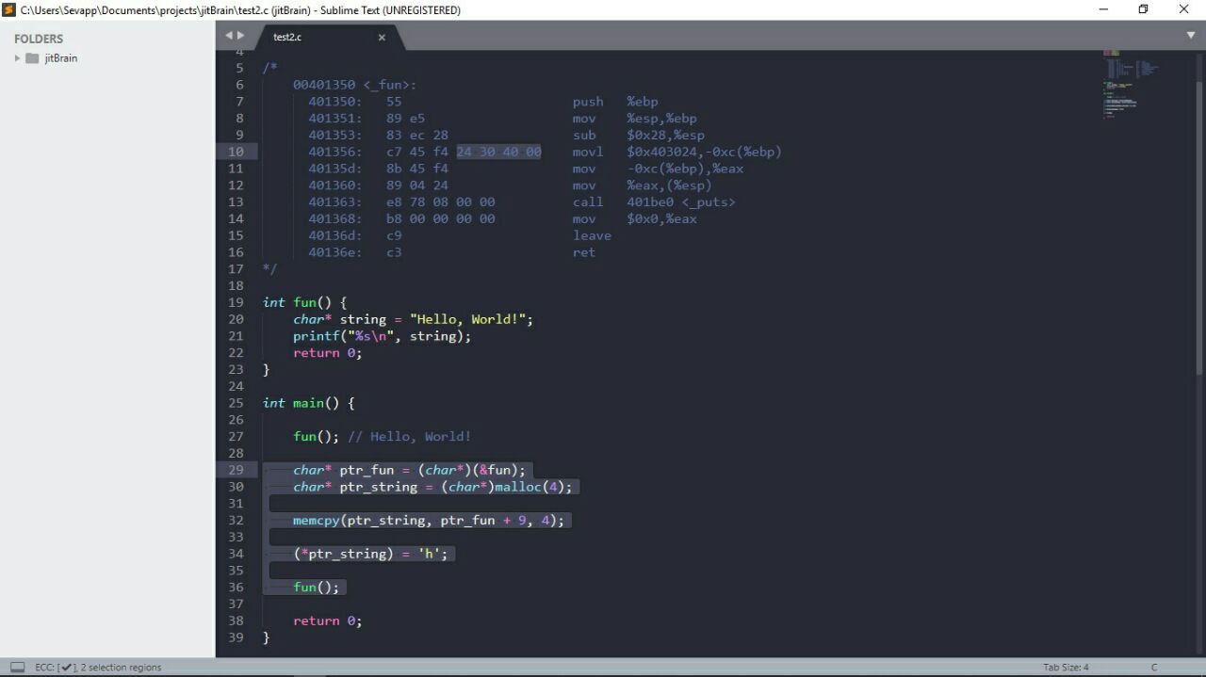Click the 'leave' instruction text

592,235
